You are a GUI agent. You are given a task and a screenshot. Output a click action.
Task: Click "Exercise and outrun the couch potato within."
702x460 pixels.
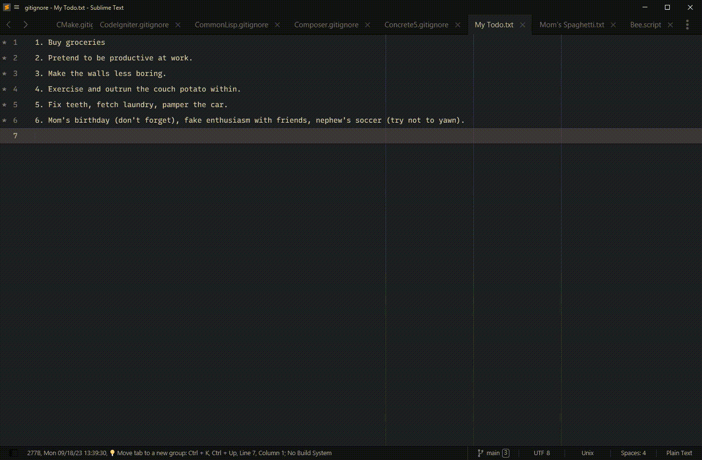144,89
